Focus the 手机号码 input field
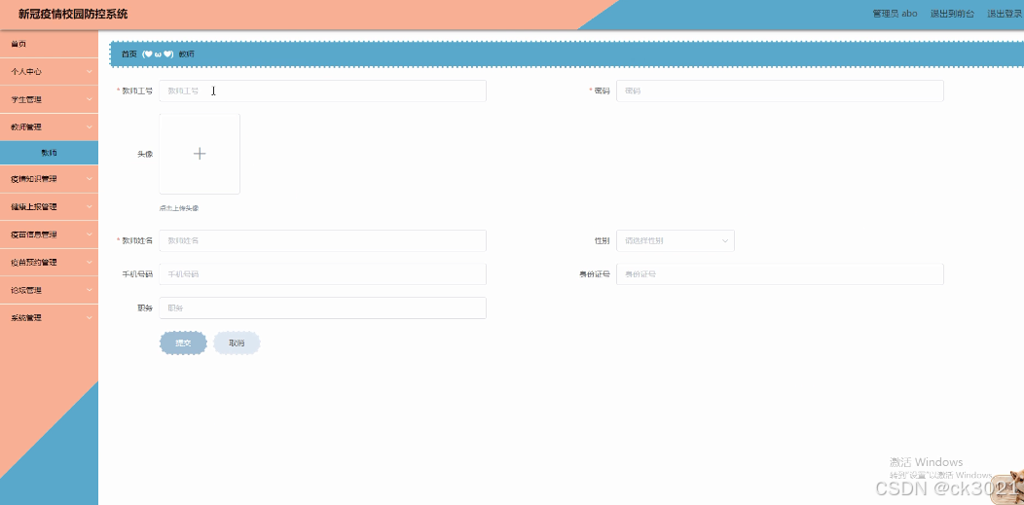Viewport: 1024px width, 505px height. point(322,274)
